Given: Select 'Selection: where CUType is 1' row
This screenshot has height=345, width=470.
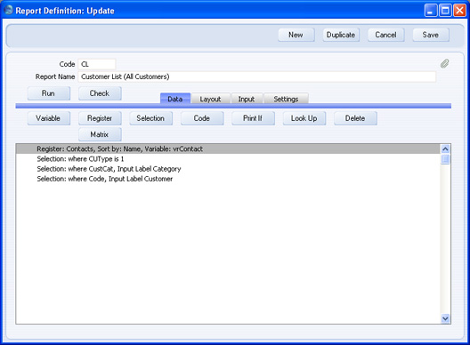Looking at the screenshot, I should pyautogui.click(x=228, y=159).
